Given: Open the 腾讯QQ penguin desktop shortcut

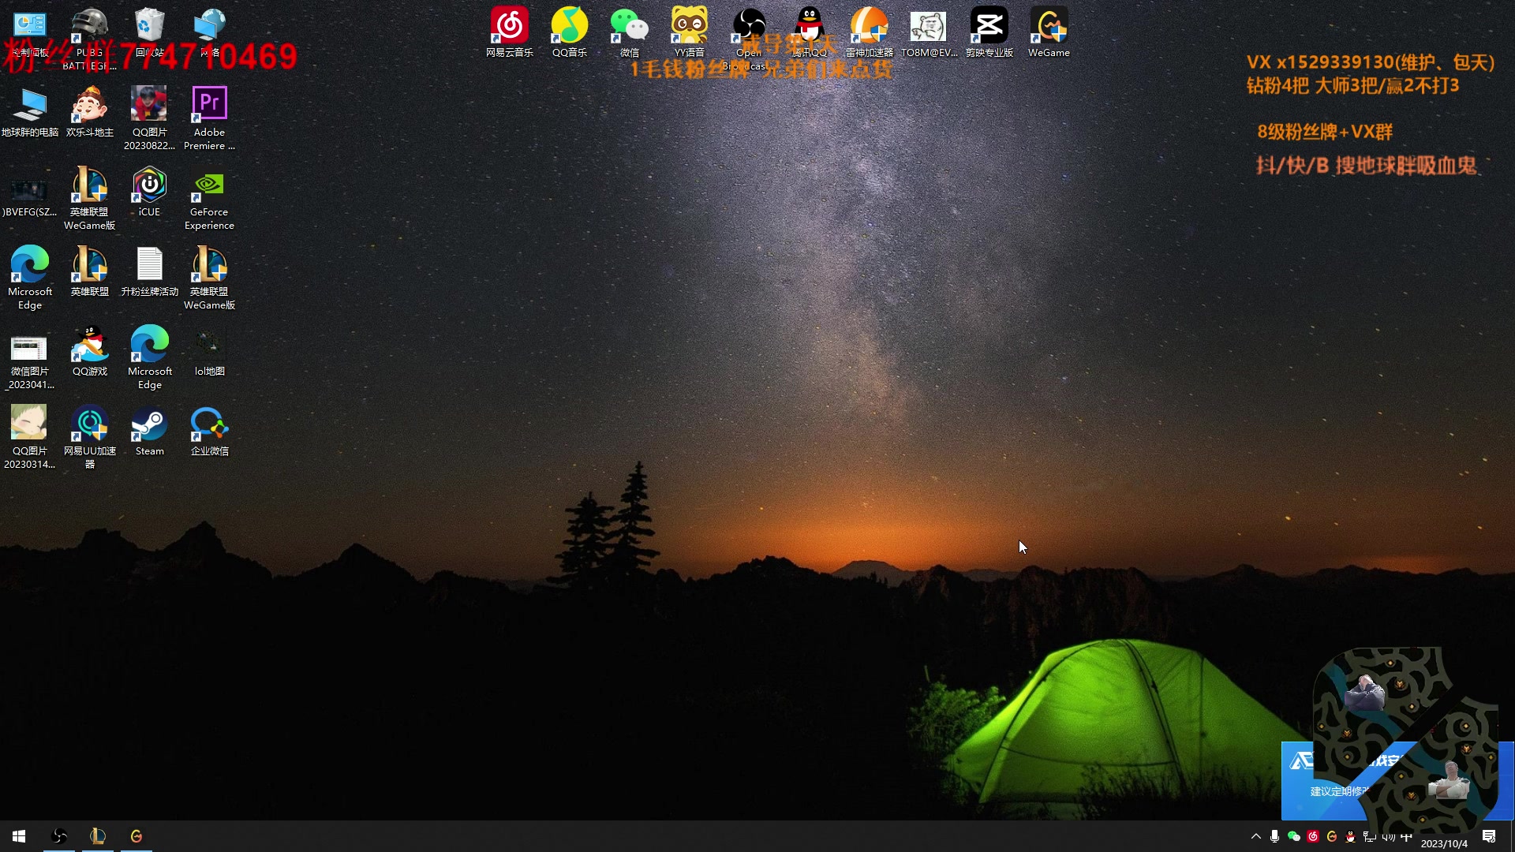Looking at the screenshot, I should 810,32.
